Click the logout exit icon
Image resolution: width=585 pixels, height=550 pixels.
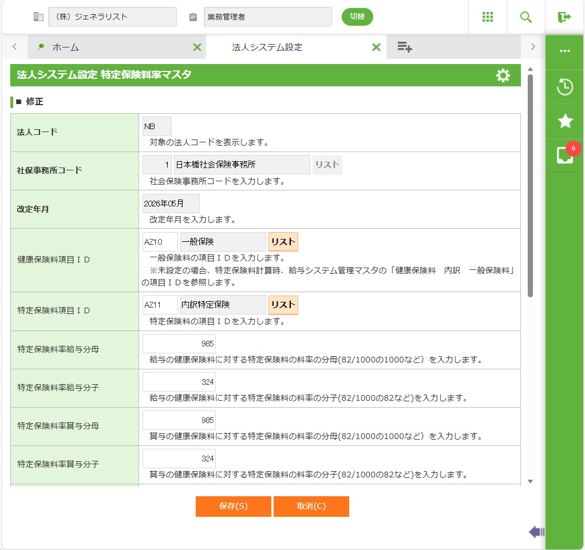(564, 17)
